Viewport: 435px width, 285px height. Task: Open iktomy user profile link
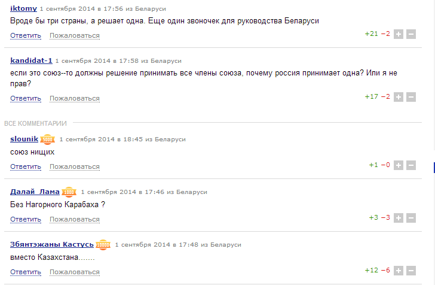point(23,8)
